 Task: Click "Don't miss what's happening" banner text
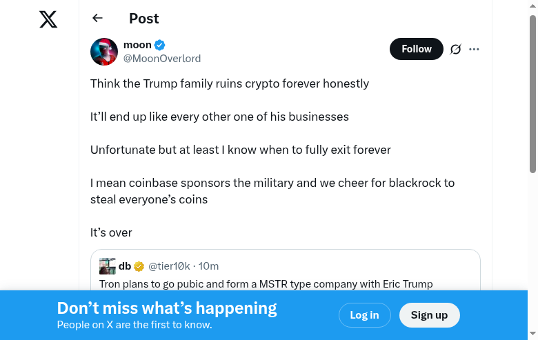coord(167,308)
